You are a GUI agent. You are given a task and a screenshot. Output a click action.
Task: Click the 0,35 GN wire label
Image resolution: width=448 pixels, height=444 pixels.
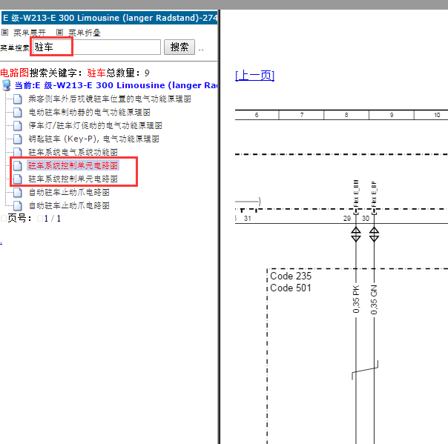point(374,299)
